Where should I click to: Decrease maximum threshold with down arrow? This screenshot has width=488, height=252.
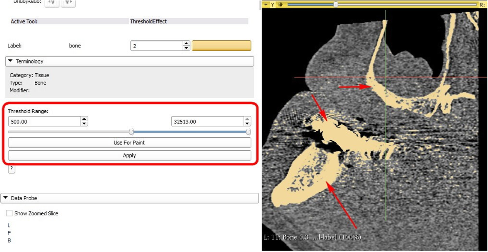247,124
